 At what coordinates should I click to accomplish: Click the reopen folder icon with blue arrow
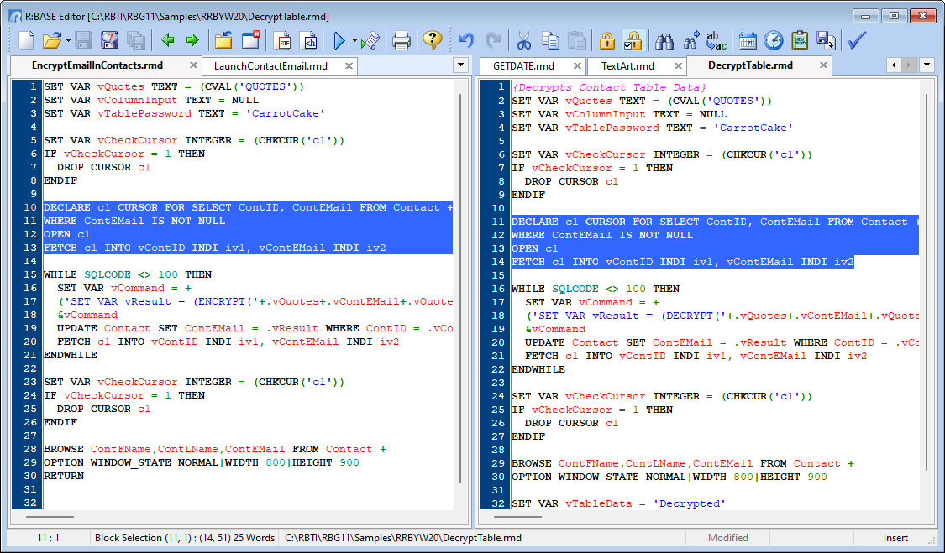click(x=223, y=41)
